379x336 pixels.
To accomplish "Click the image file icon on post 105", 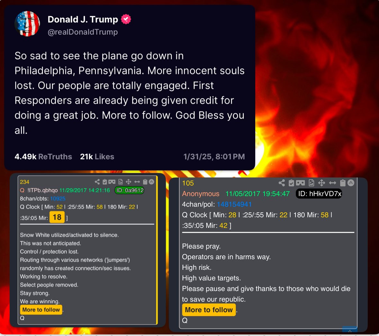I will (311, 183).
